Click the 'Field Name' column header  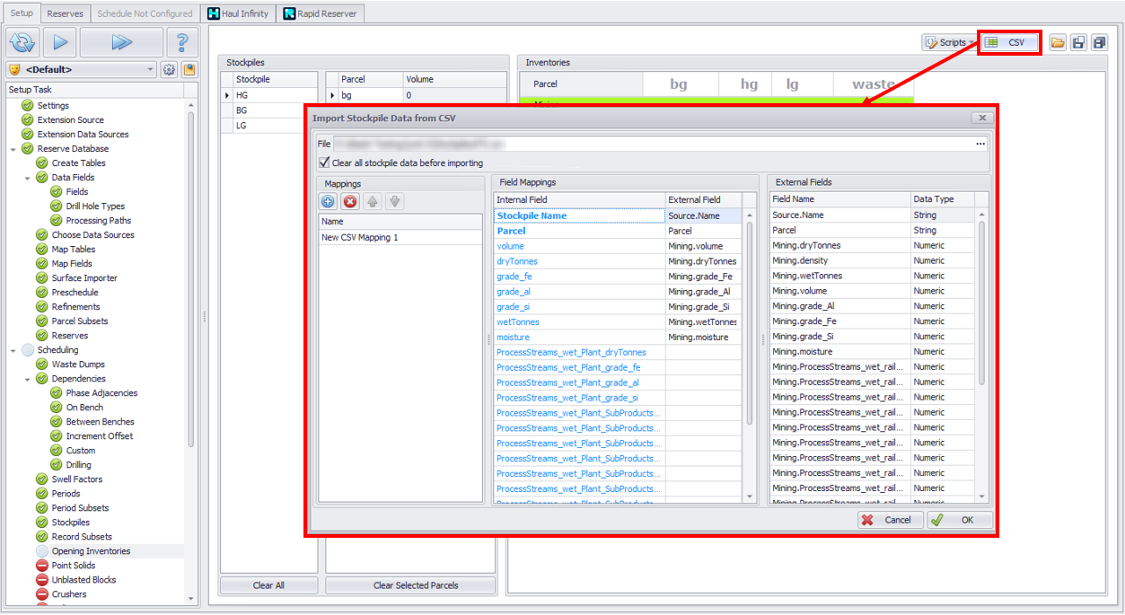840,199
